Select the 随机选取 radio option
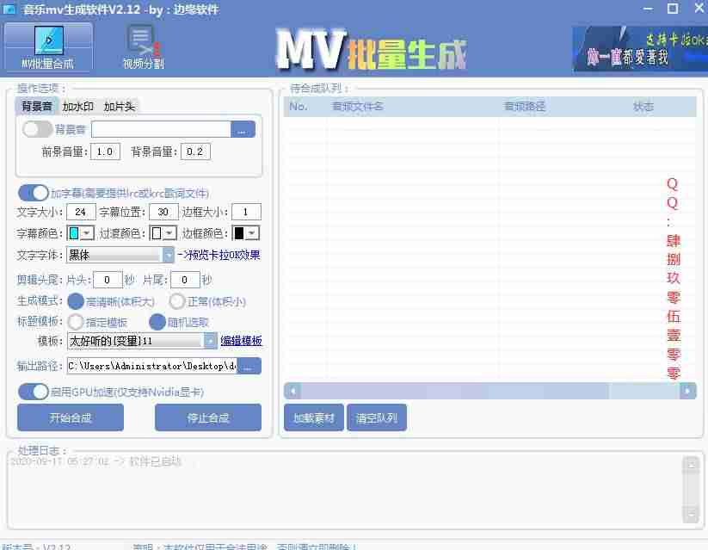708x550 pixels. coord(157,322)
